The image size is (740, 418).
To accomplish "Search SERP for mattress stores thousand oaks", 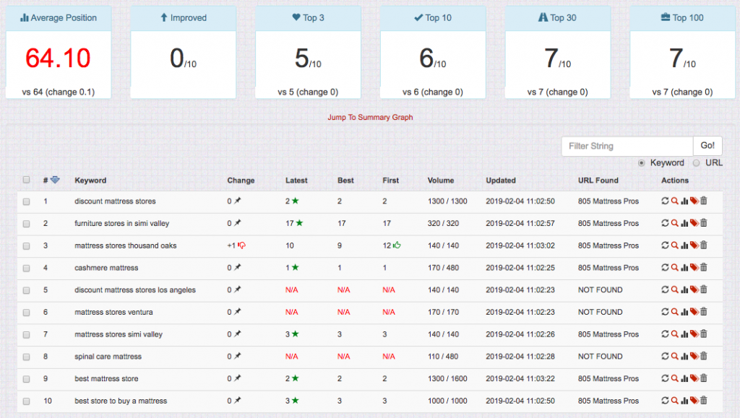I will point(675,245).
